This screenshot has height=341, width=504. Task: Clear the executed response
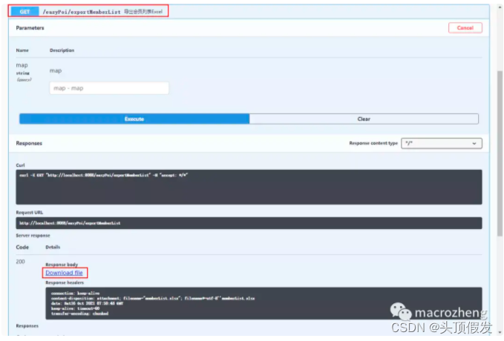[x=364, y=119]
